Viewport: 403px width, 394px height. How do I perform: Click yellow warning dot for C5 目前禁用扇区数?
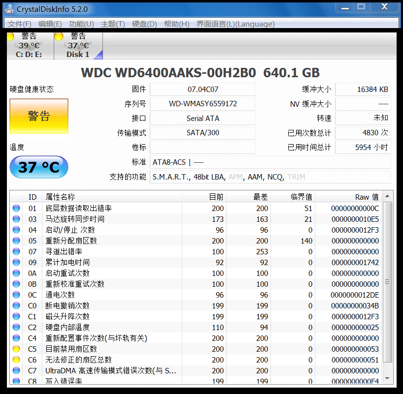tap(16, 349)
